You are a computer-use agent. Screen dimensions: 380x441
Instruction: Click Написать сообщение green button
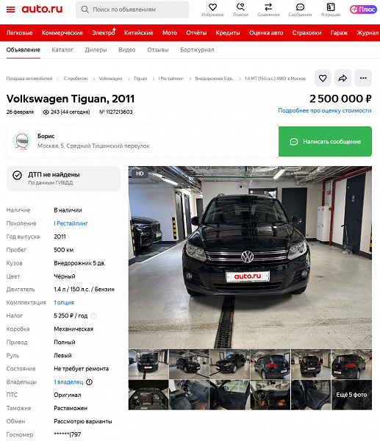tap(325, 141)
